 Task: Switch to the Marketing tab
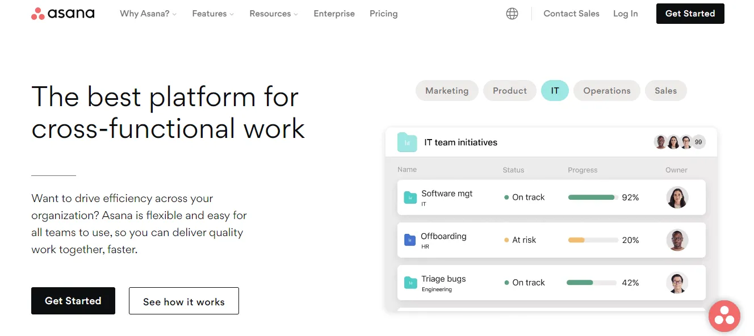pyautogui.click(x=447, y=91)
